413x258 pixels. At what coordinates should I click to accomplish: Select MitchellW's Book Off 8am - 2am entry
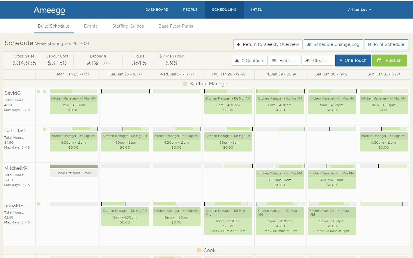(74, 173)
